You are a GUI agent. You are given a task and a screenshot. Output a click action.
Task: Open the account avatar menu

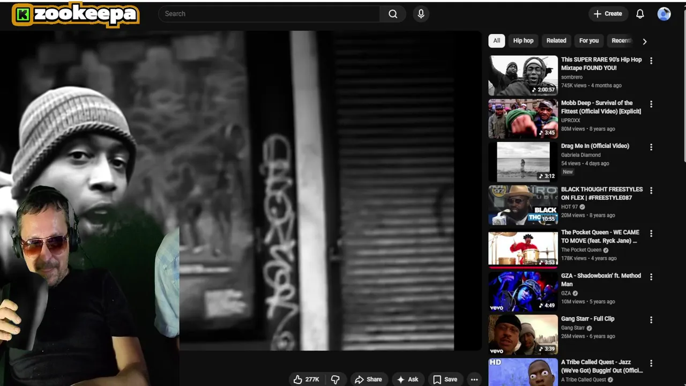tap(664, 14)
